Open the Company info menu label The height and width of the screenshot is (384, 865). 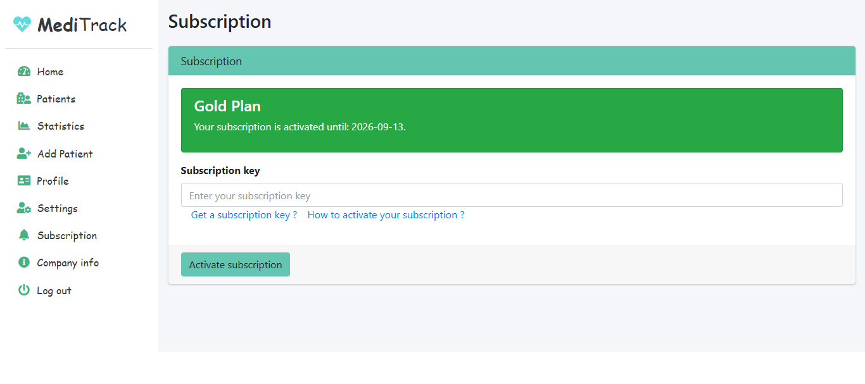(68, 263)
